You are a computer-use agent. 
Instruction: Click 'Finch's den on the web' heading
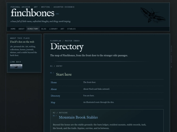[x=22, y=42]
